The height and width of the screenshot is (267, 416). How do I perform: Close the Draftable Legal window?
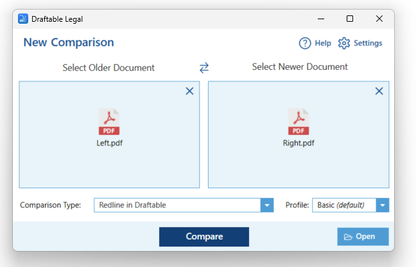(379, 19)
